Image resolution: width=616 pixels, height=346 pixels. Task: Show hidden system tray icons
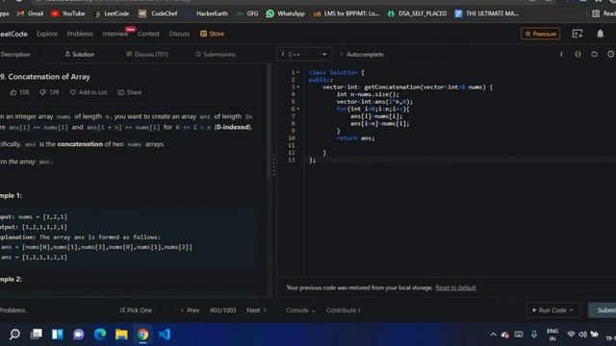[x=493, y=334]
